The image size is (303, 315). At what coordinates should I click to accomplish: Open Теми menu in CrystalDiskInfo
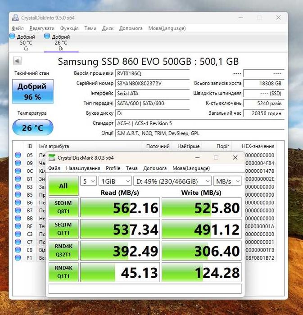tap(90, 28)
